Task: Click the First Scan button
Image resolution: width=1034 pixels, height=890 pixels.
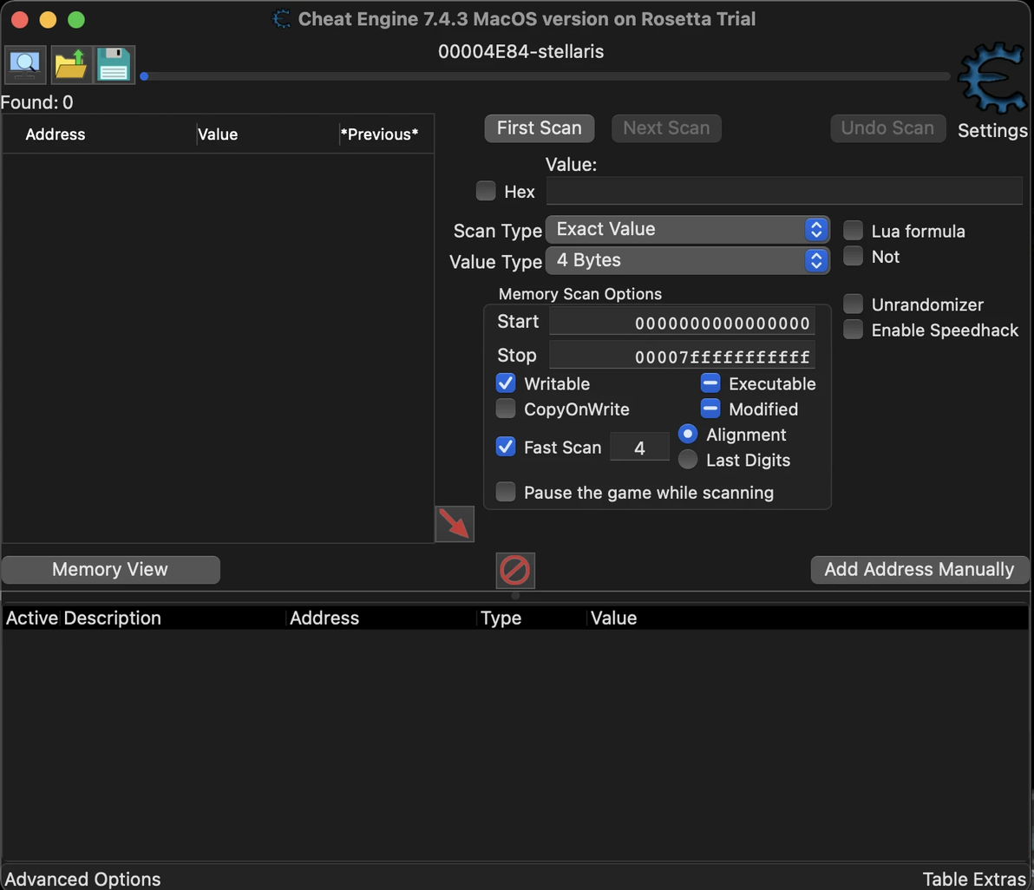Action: [x=540, y=128]
